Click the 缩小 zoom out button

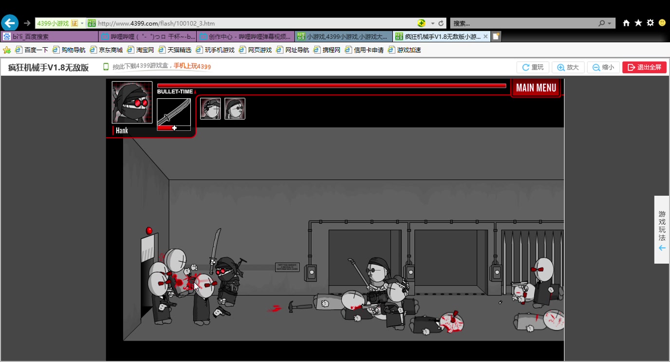[603, 67]
